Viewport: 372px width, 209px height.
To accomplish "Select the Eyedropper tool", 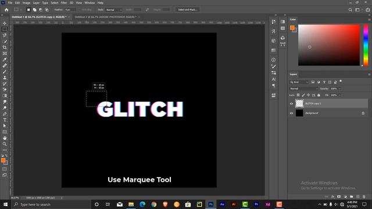I will (5, 59).
